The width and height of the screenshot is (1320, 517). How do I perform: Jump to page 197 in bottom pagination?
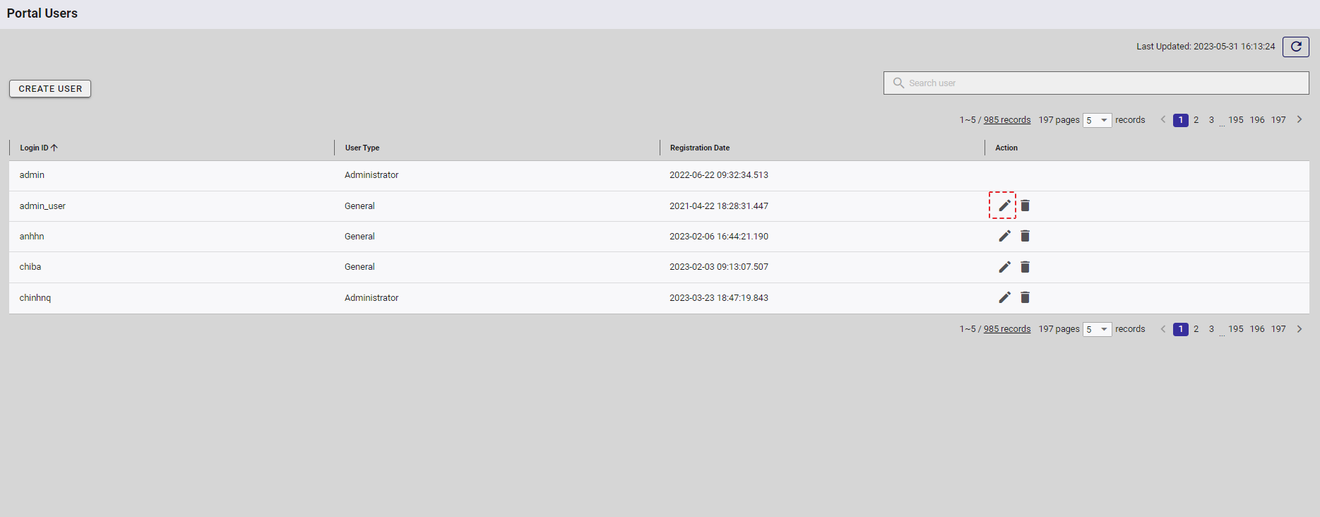click(x=1278, y=329)
